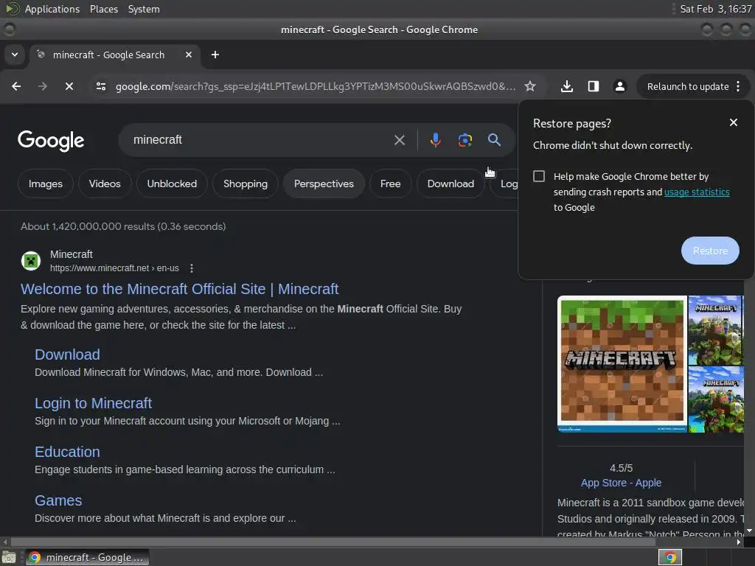This screenshot has height=566, width=755.
Task: Click the address bar URL
Action: pyautogui.click(x=316, y=87)
